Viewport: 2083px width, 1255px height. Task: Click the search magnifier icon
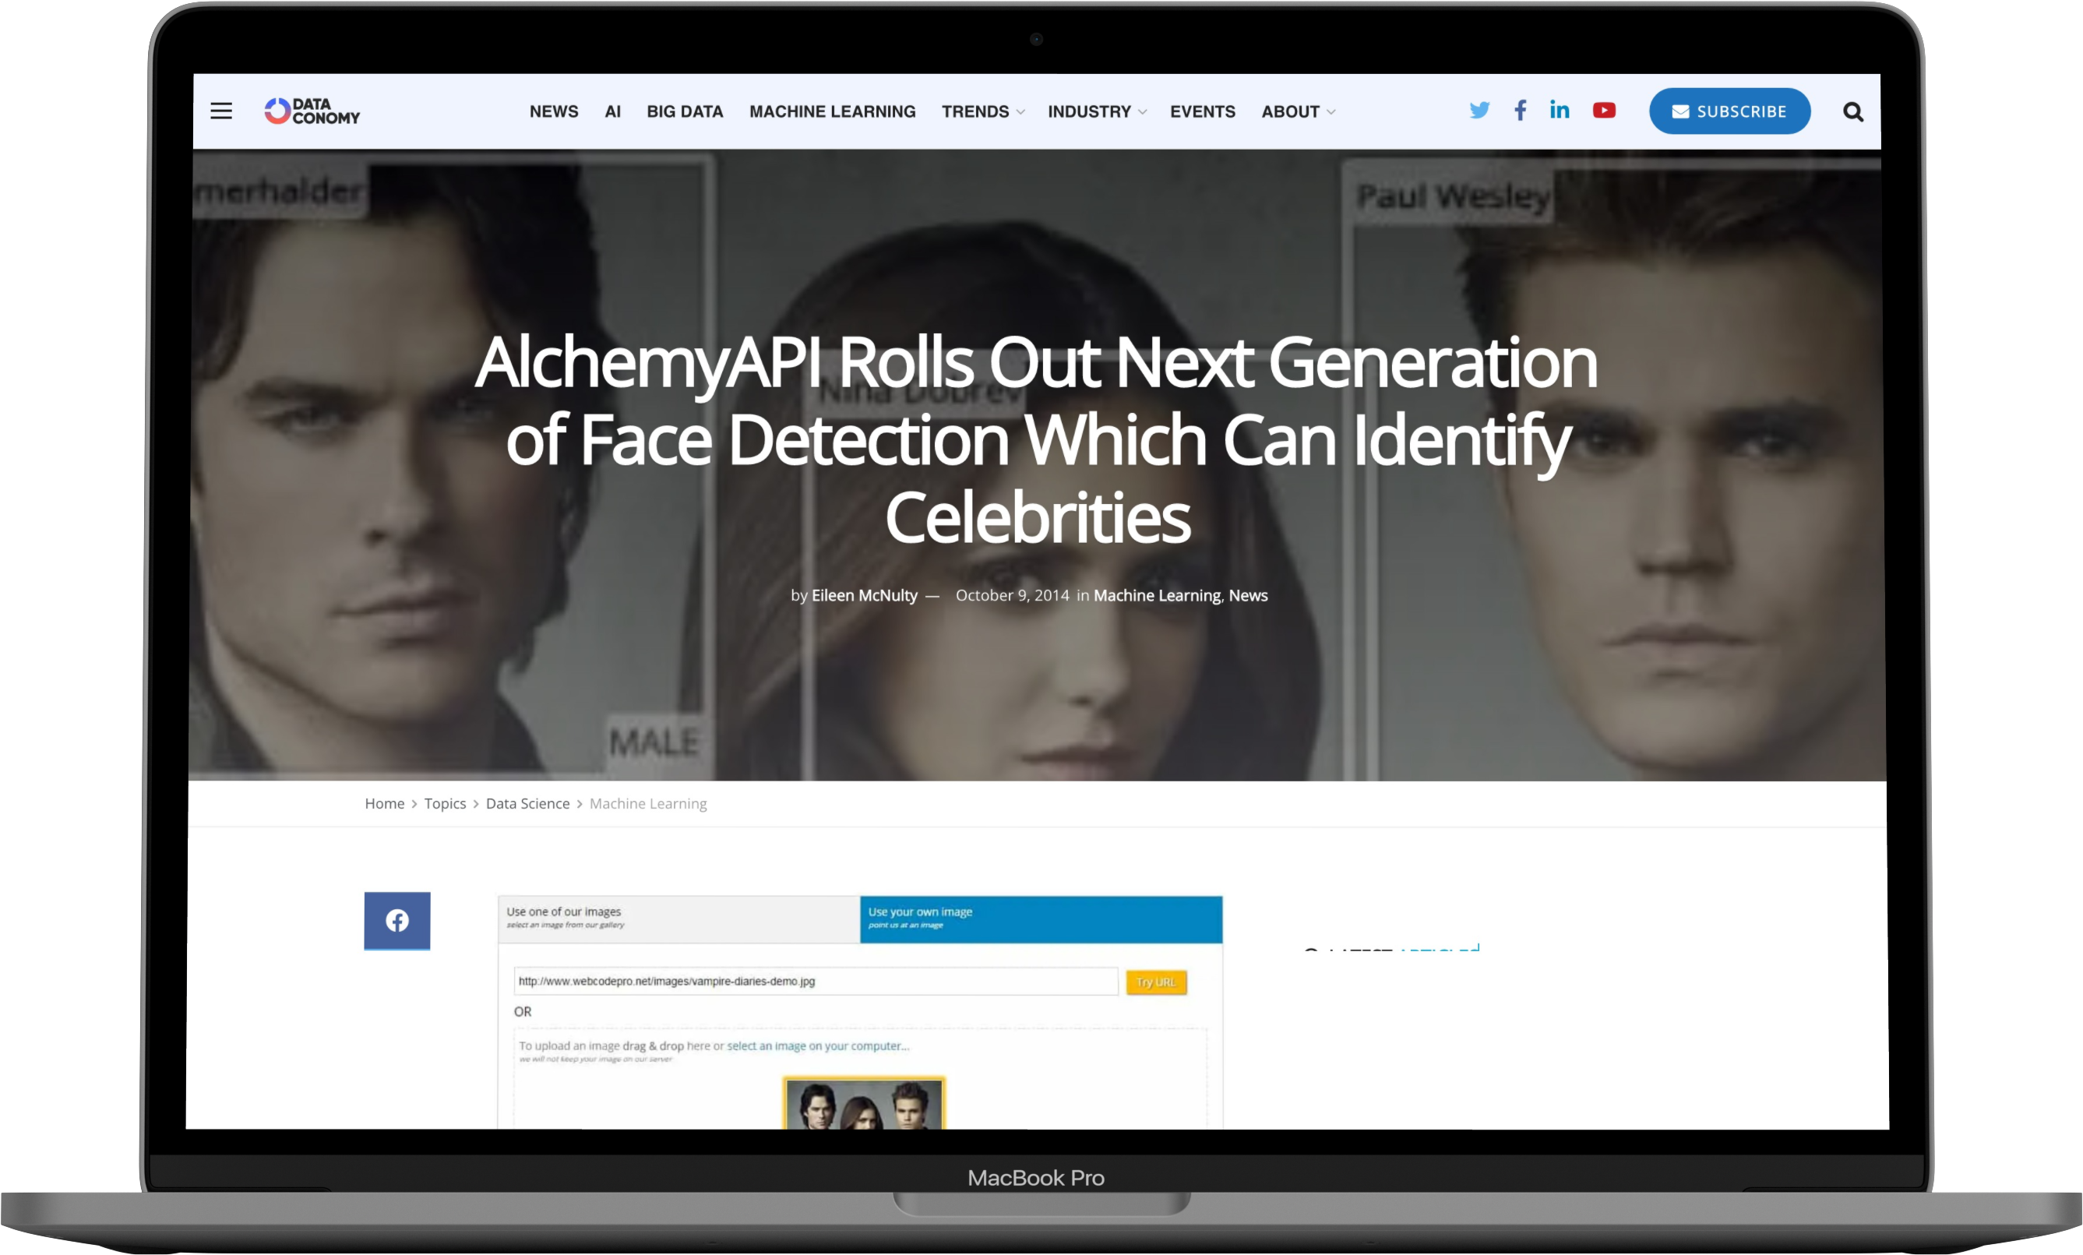(1852, 111)
